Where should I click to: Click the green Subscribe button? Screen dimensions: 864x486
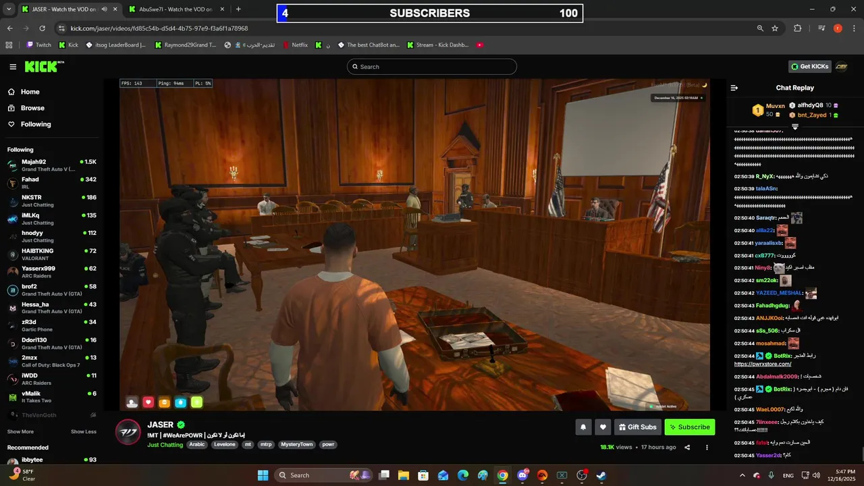click(690, 427)
